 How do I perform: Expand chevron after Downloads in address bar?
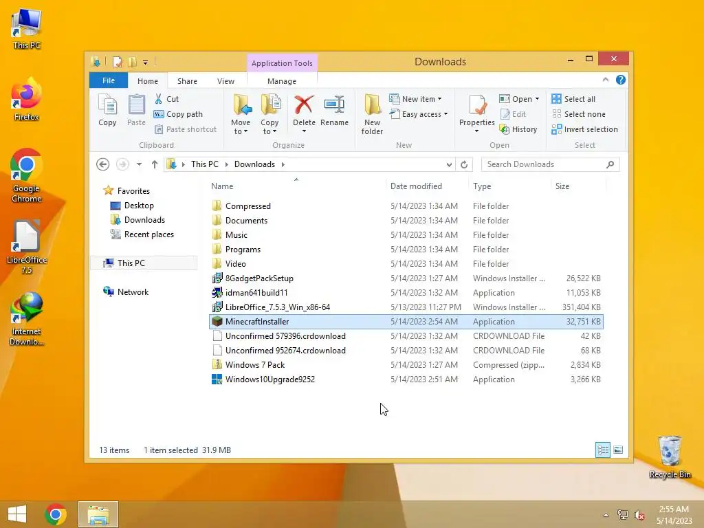(283, 164)
